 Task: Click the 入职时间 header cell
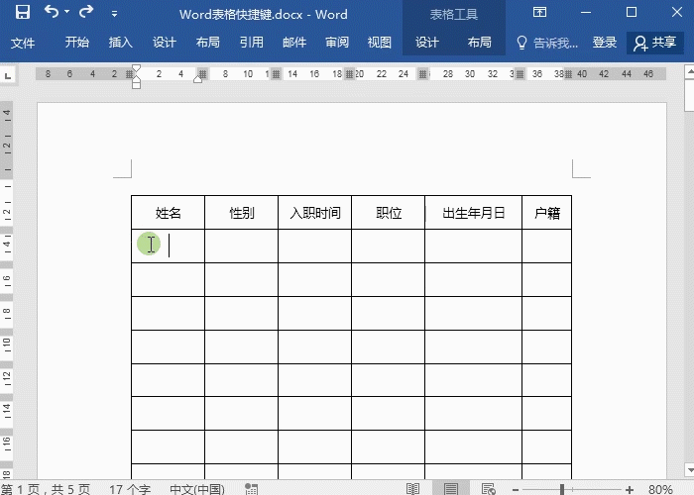pyautogui.click(x=315, y=213)
